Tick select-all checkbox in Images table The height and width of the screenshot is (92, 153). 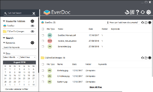pos(43,64)
